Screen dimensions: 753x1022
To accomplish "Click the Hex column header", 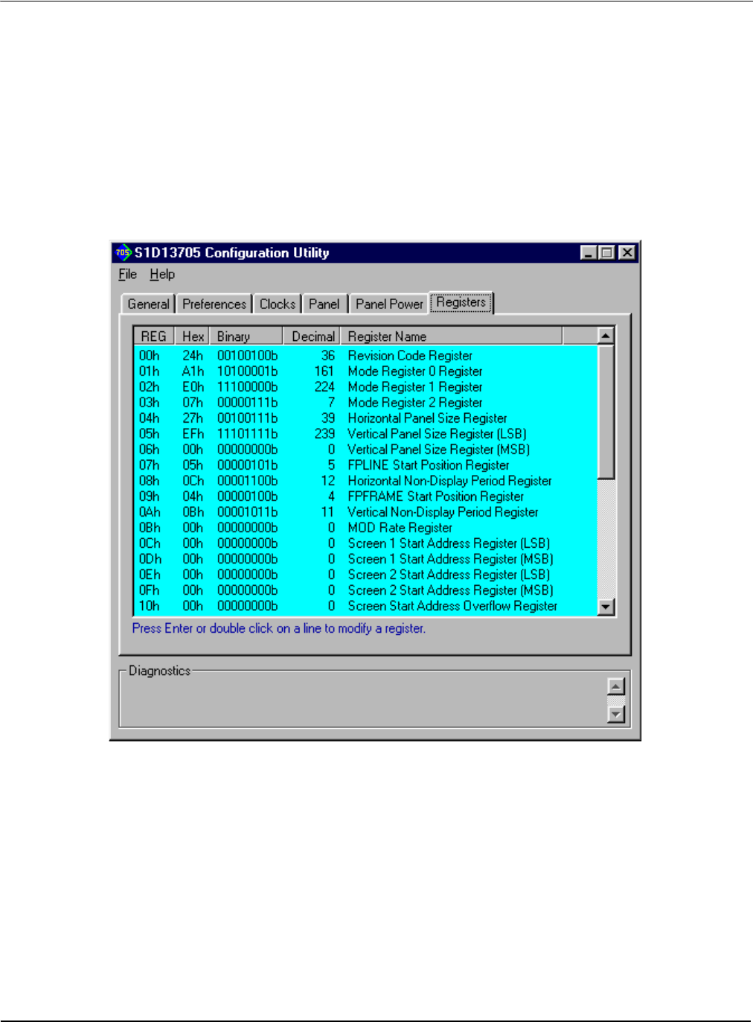I will (x=193, y=336).
